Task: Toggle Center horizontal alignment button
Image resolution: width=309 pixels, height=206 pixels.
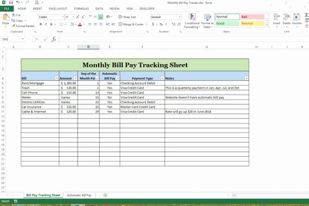Action: (x=95, y=24)
